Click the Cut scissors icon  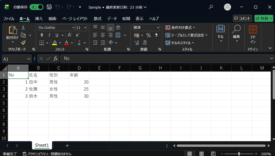pos(23,28)
